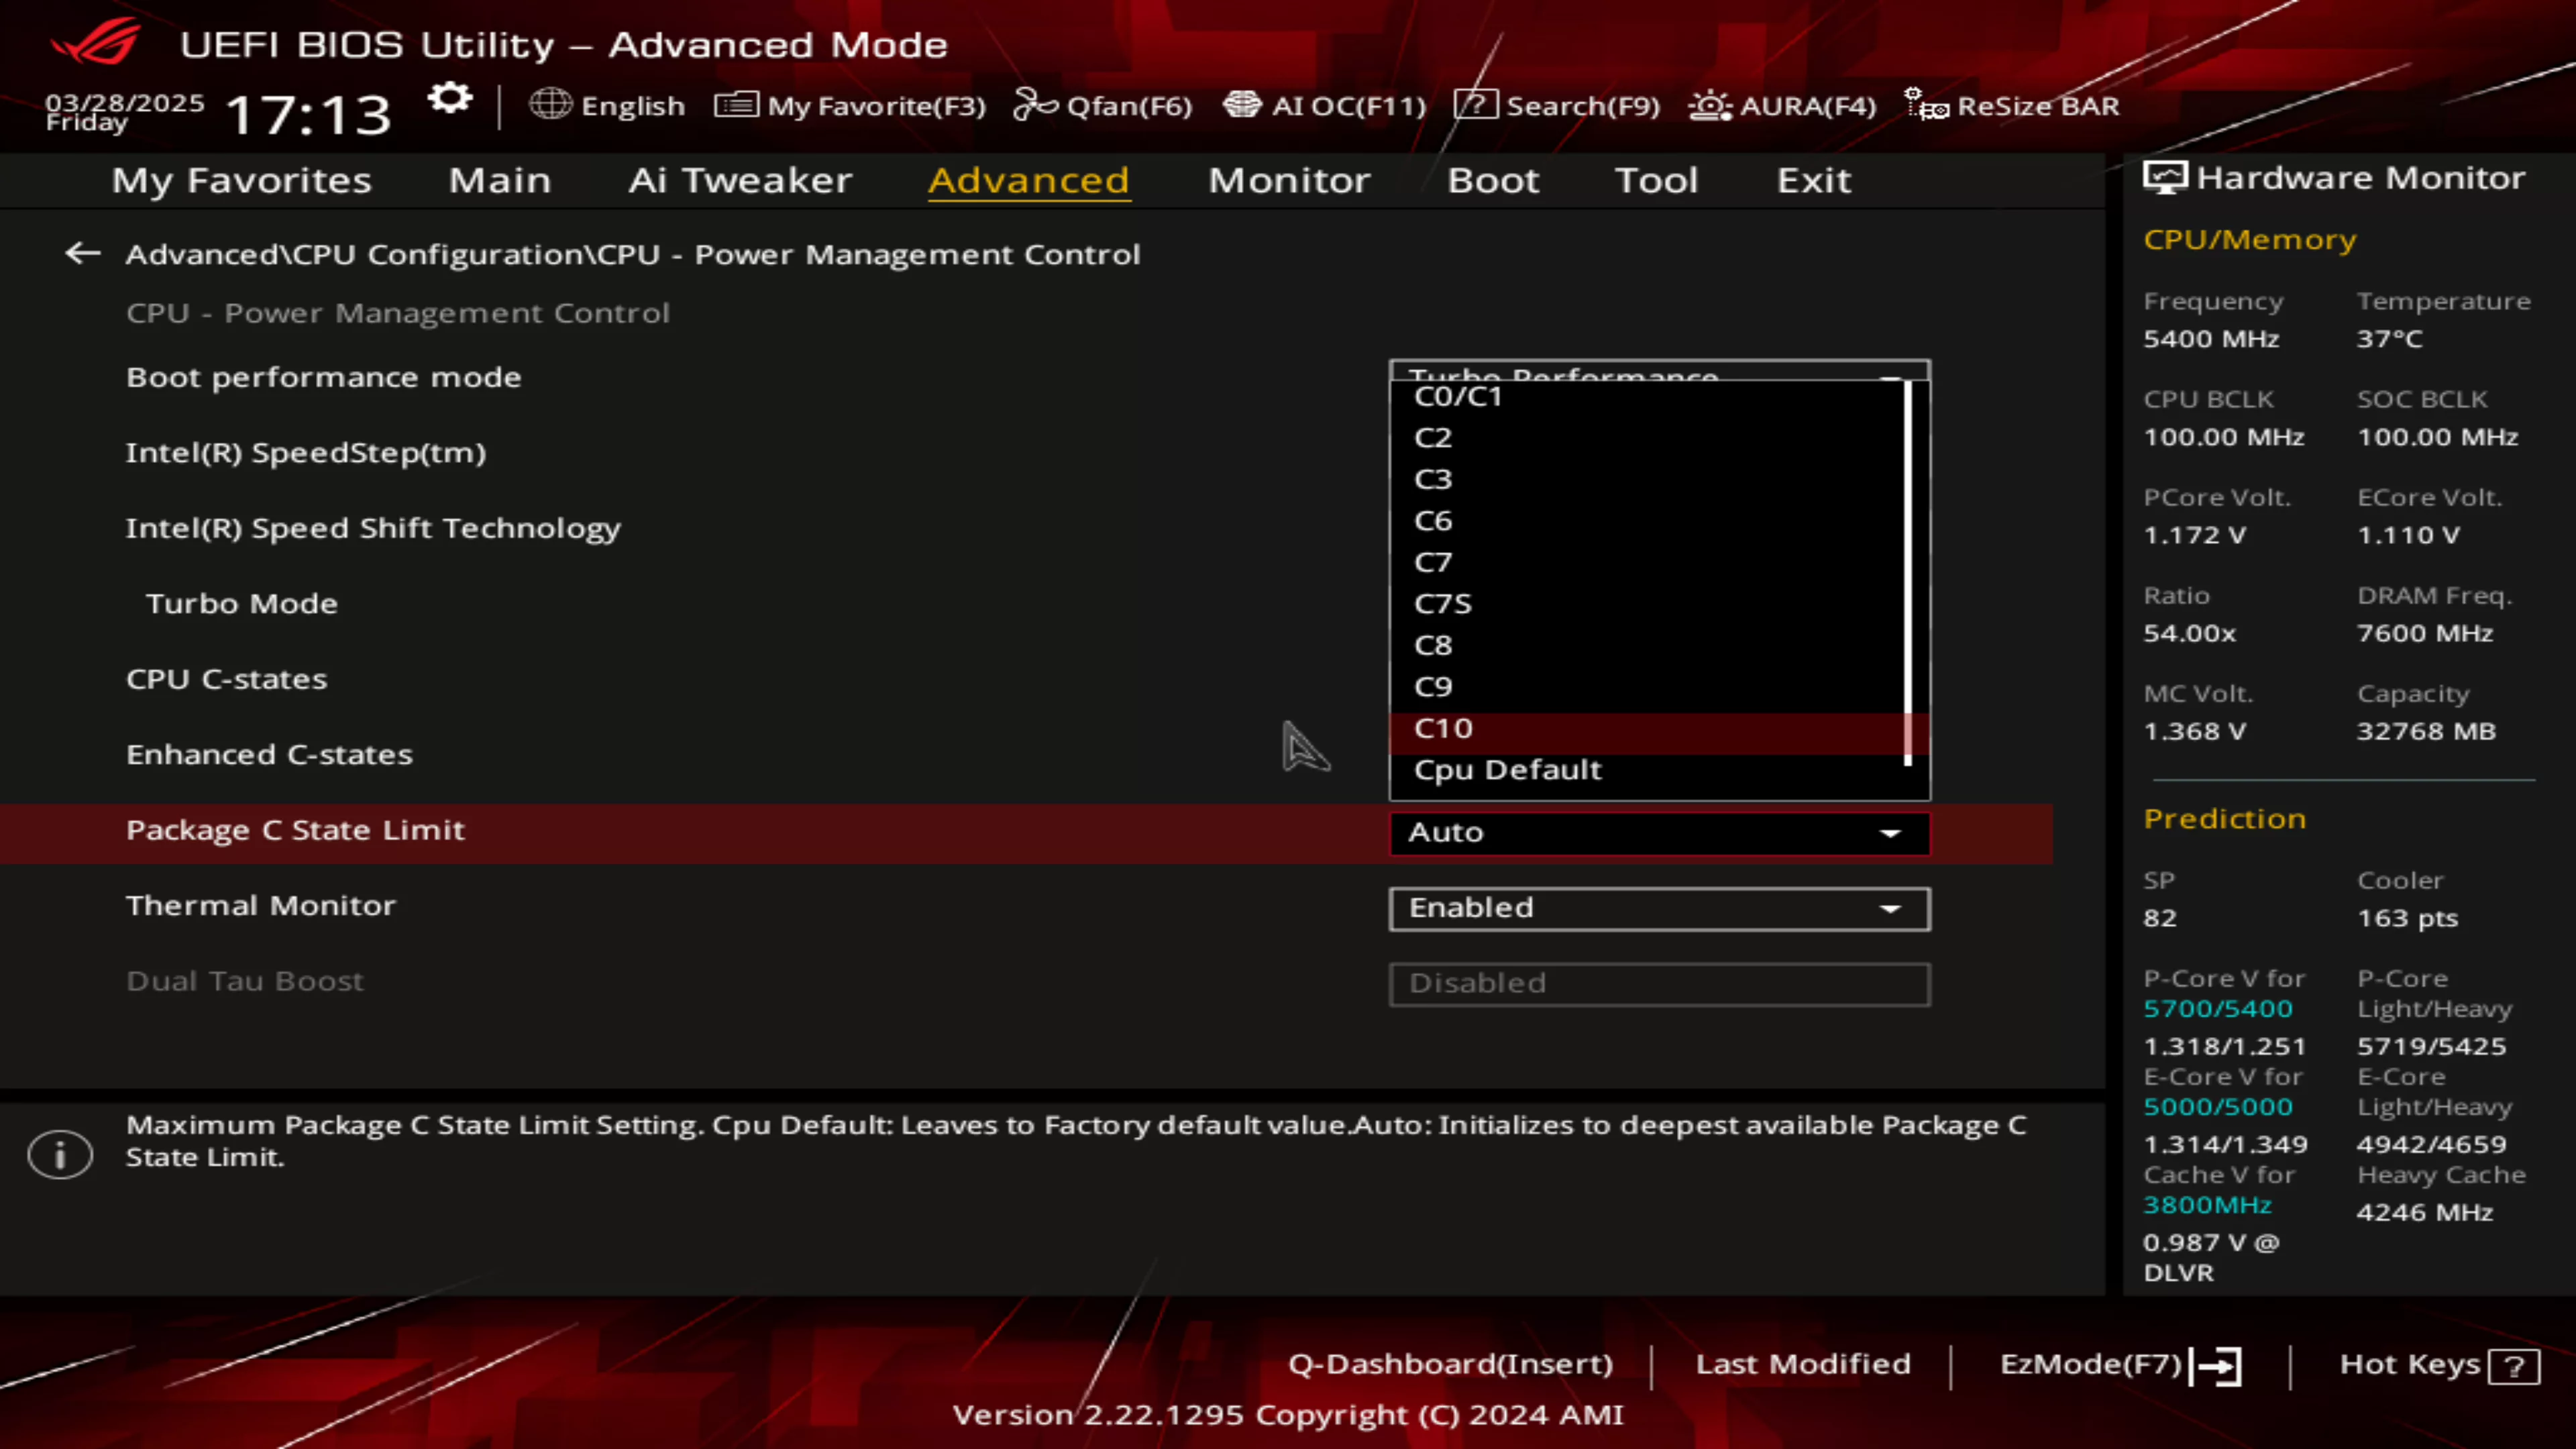Viewport: 2576px width, 1449px height.
Task: Click the EzMode exit arrow icon
Action: click(2216, 1366)
